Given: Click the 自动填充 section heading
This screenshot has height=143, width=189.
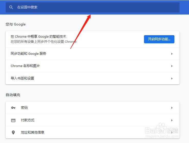Looking at the screenshot, I should [x=13, y=95].
